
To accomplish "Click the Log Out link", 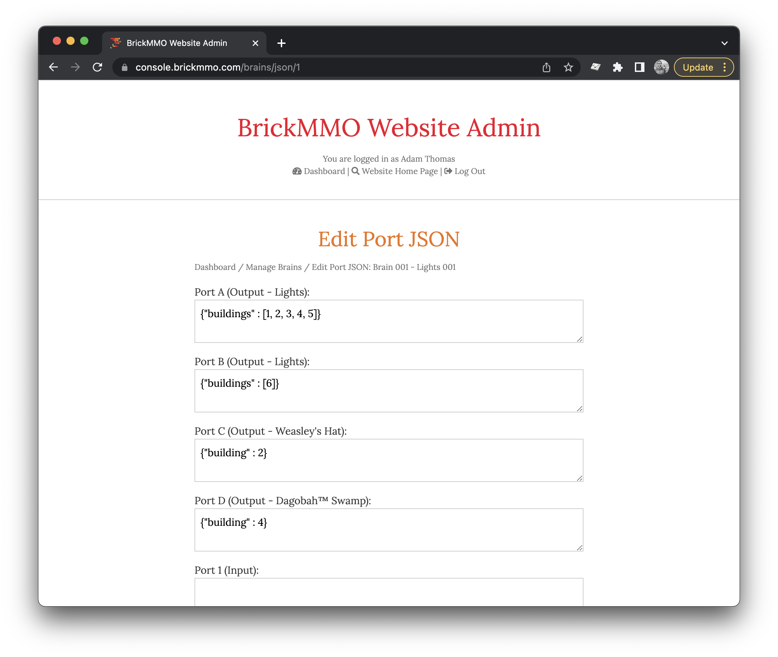I will pos(469,171).
